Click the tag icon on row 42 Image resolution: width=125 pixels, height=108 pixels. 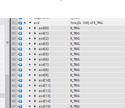coord(20,80)
